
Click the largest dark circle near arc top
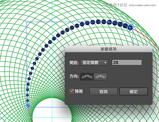(x=125, y=26)
